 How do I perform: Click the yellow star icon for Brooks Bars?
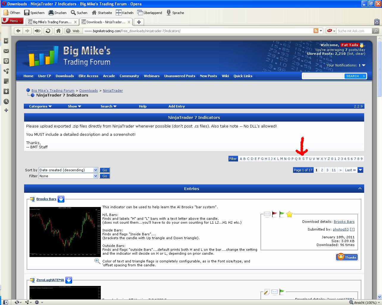pos(289,214)
